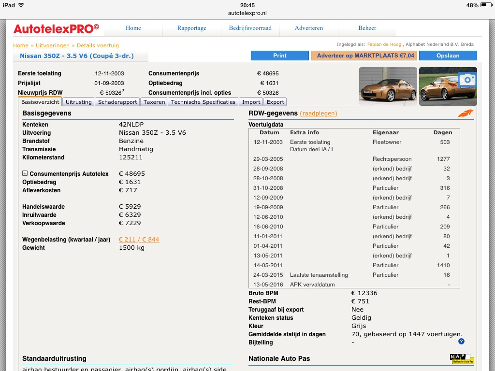Click the Opslaan button

(x=448, y=56)
